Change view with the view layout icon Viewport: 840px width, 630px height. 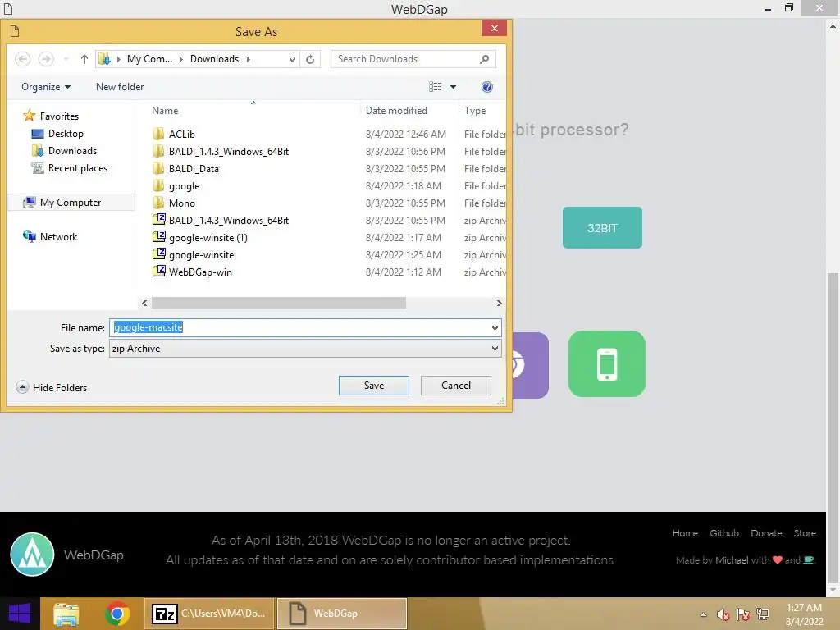435,87
